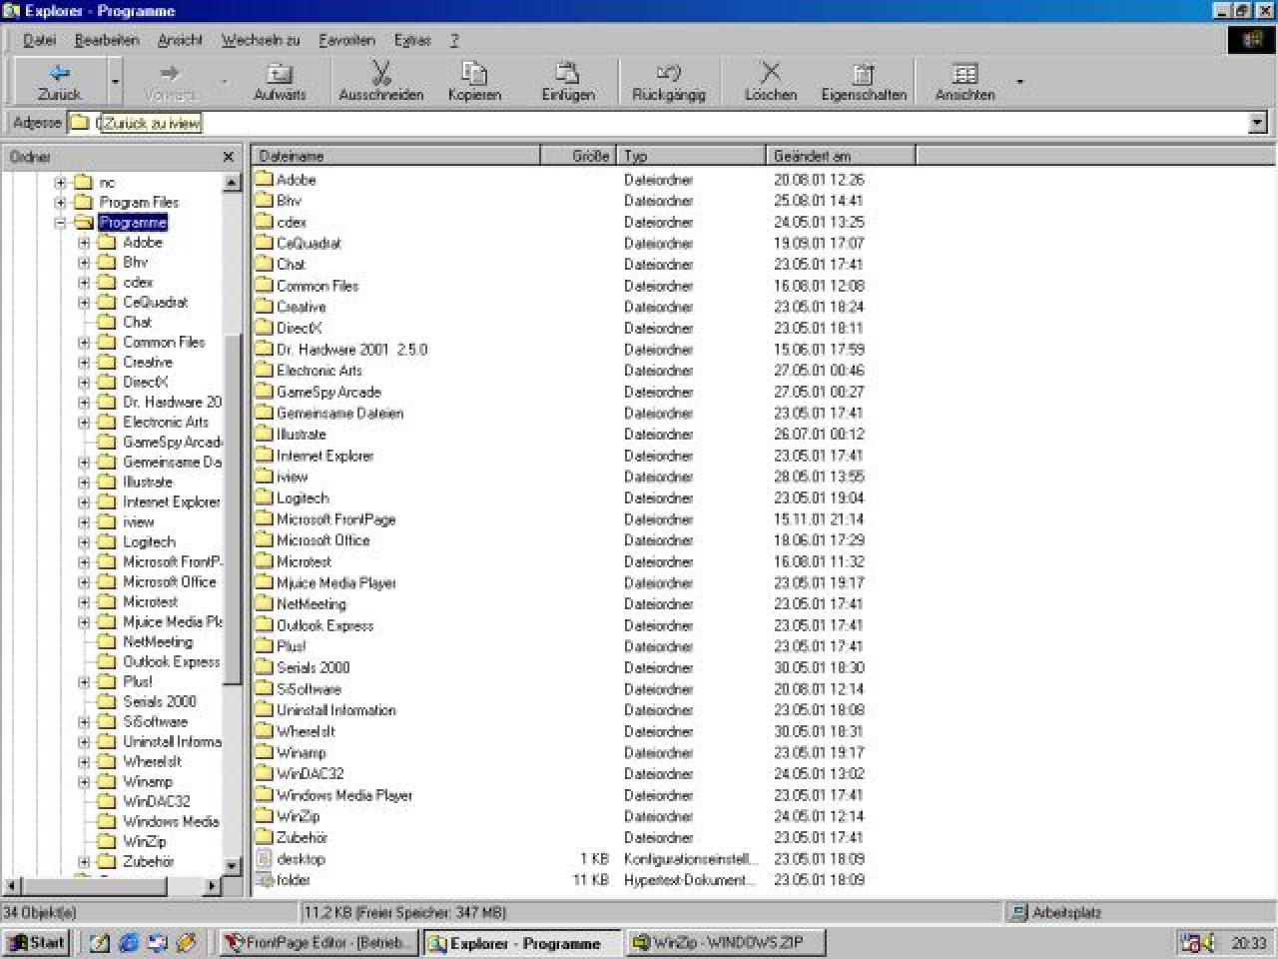Expand the Program Files tree node
Screen dimensions: 1278x959
tap(60, 203)
